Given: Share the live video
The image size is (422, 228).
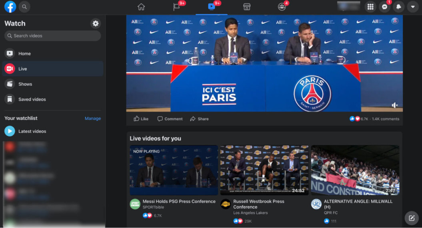Looking at the screenshot, I should click(200, 119).
